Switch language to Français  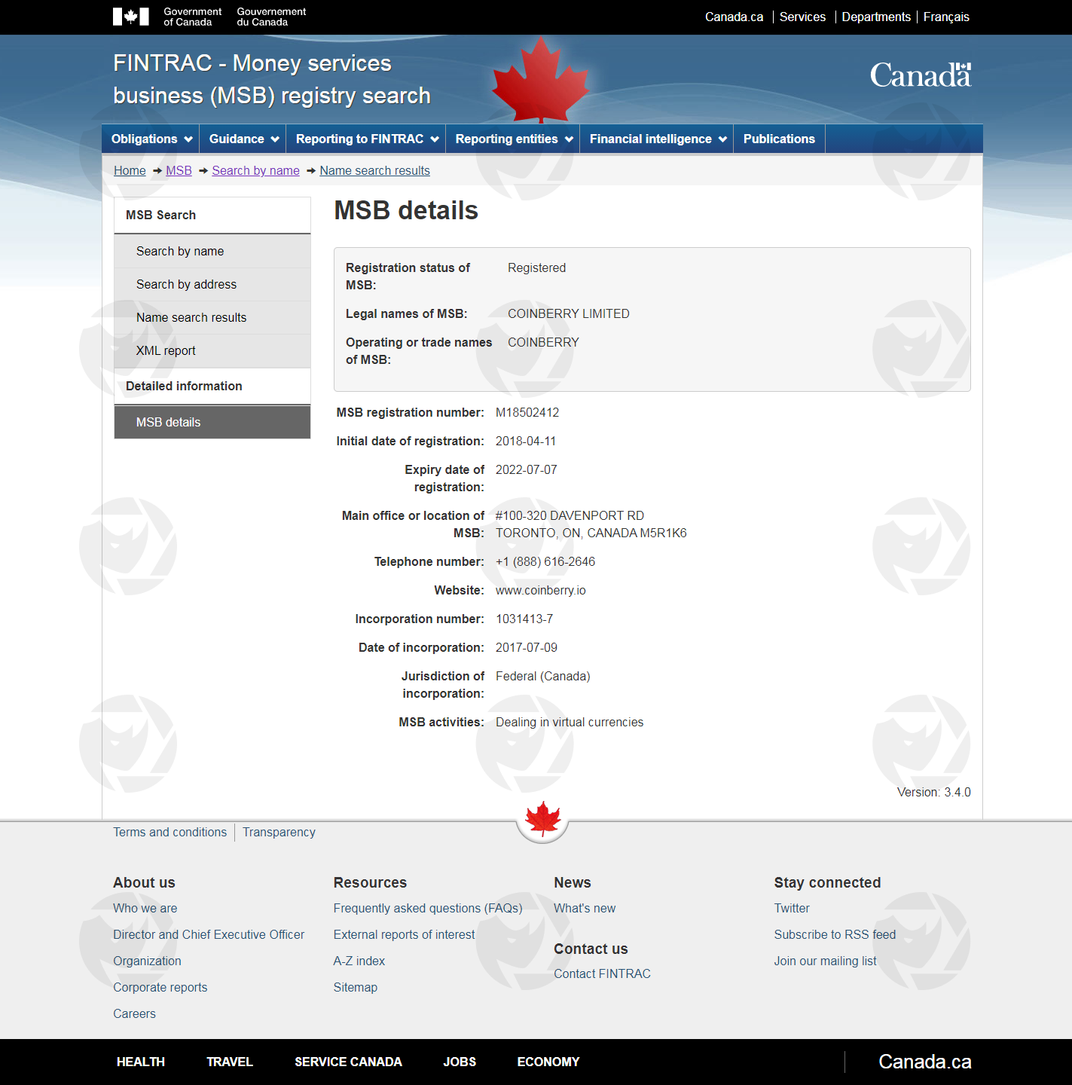click(x=945, y=17)
